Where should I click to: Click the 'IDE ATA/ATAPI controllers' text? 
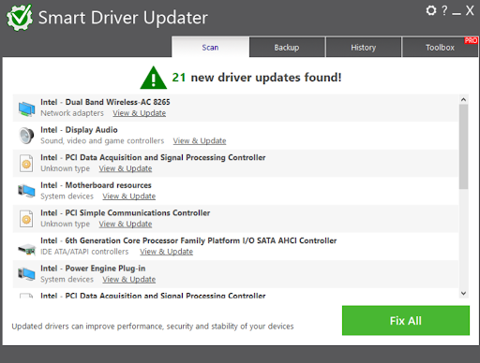[84, 252]
